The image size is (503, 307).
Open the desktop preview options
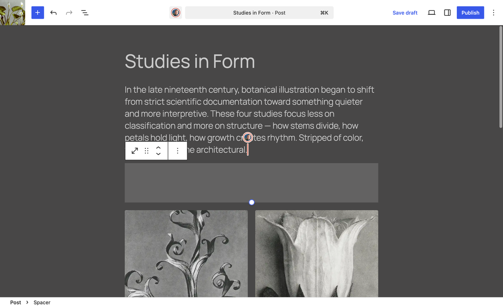[x=431, y=12]
